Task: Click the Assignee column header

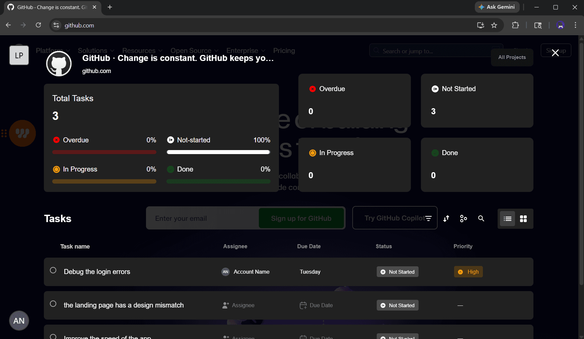Action: 235,246
